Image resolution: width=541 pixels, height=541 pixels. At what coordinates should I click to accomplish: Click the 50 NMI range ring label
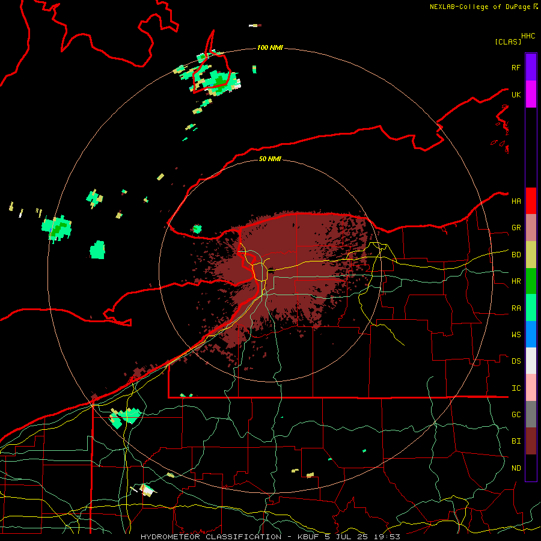point(270,159)
